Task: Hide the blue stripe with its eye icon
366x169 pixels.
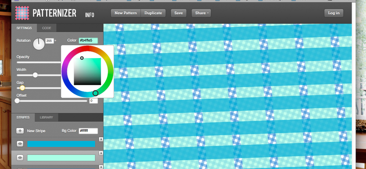Action: pos(20,144)
